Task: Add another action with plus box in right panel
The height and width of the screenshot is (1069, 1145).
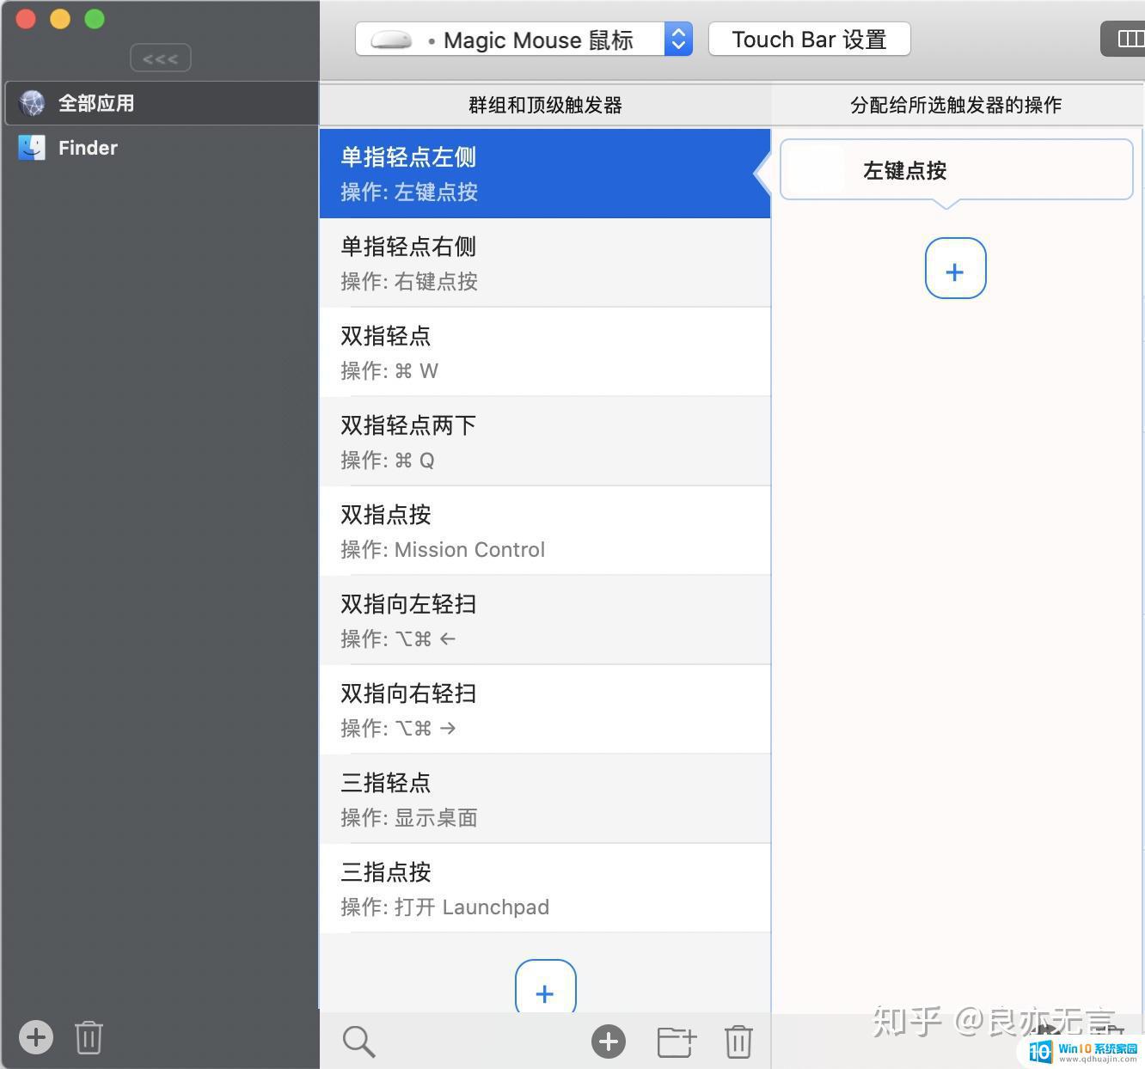Action: click(955, 268)
